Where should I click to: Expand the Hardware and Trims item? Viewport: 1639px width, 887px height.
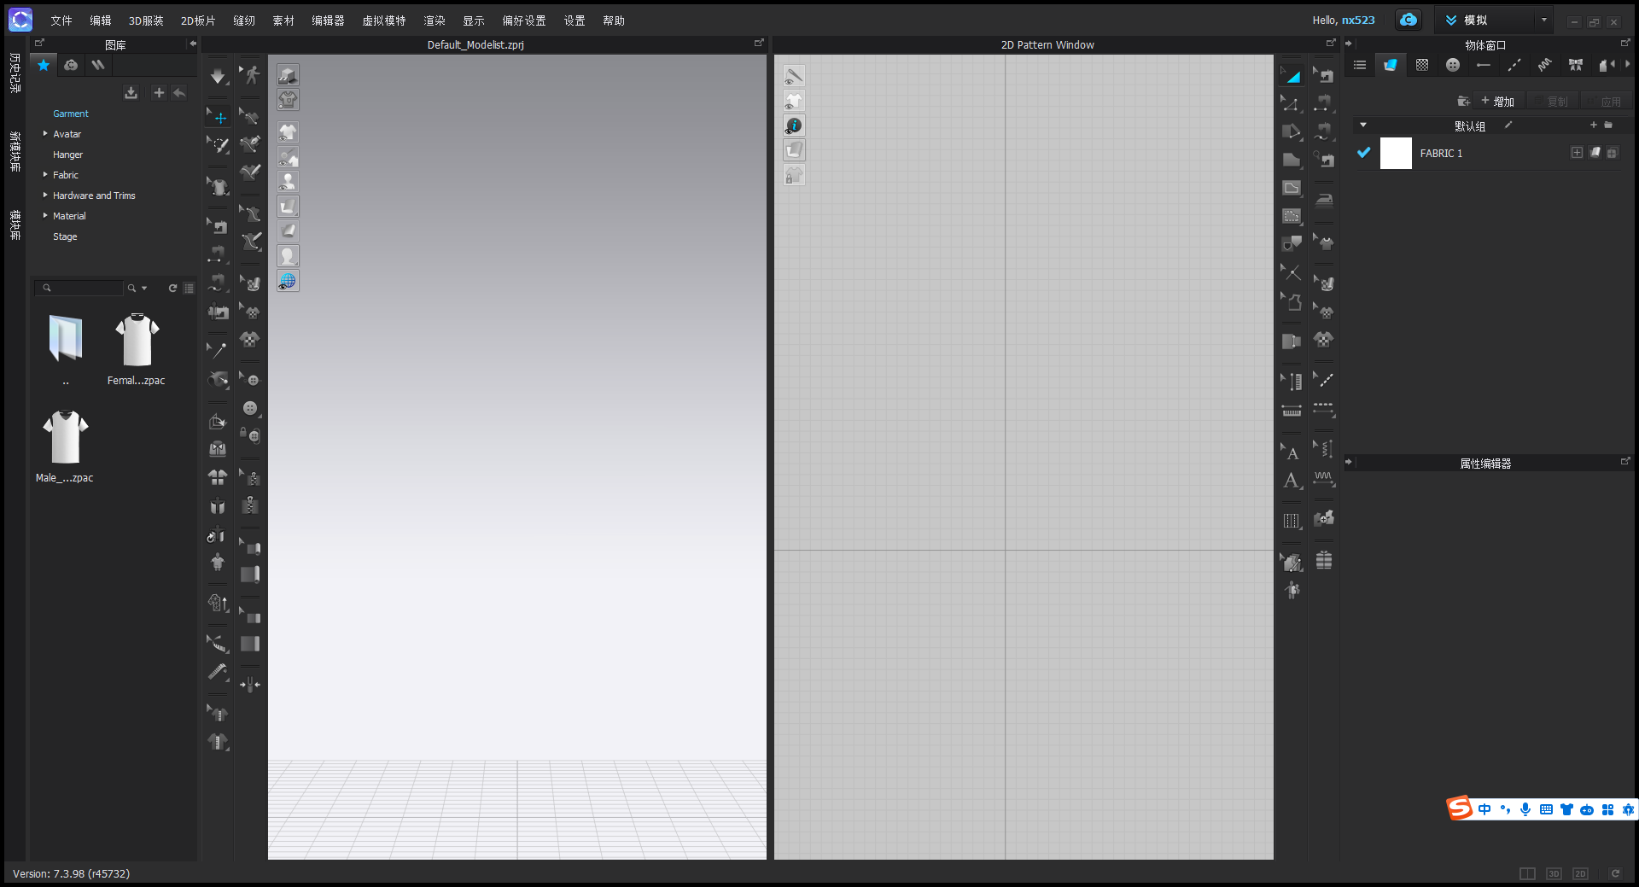[45, 195]
